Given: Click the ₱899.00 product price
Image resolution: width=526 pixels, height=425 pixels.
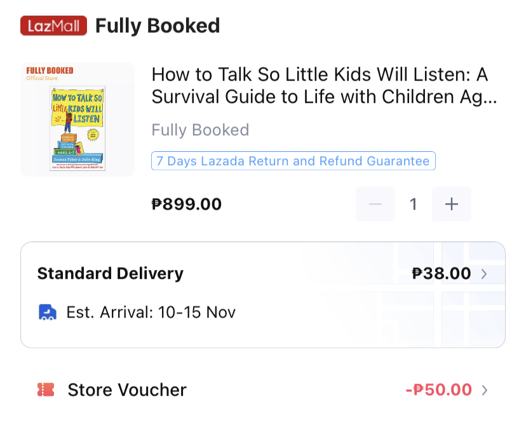Looking at the screenshot, I should click(187, 204).
